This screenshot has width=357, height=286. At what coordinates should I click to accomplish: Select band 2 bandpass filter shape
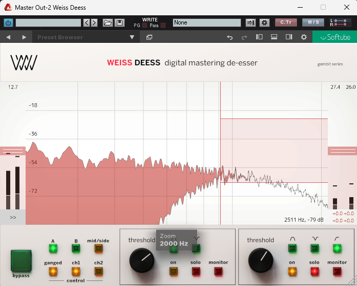point(292,248)
